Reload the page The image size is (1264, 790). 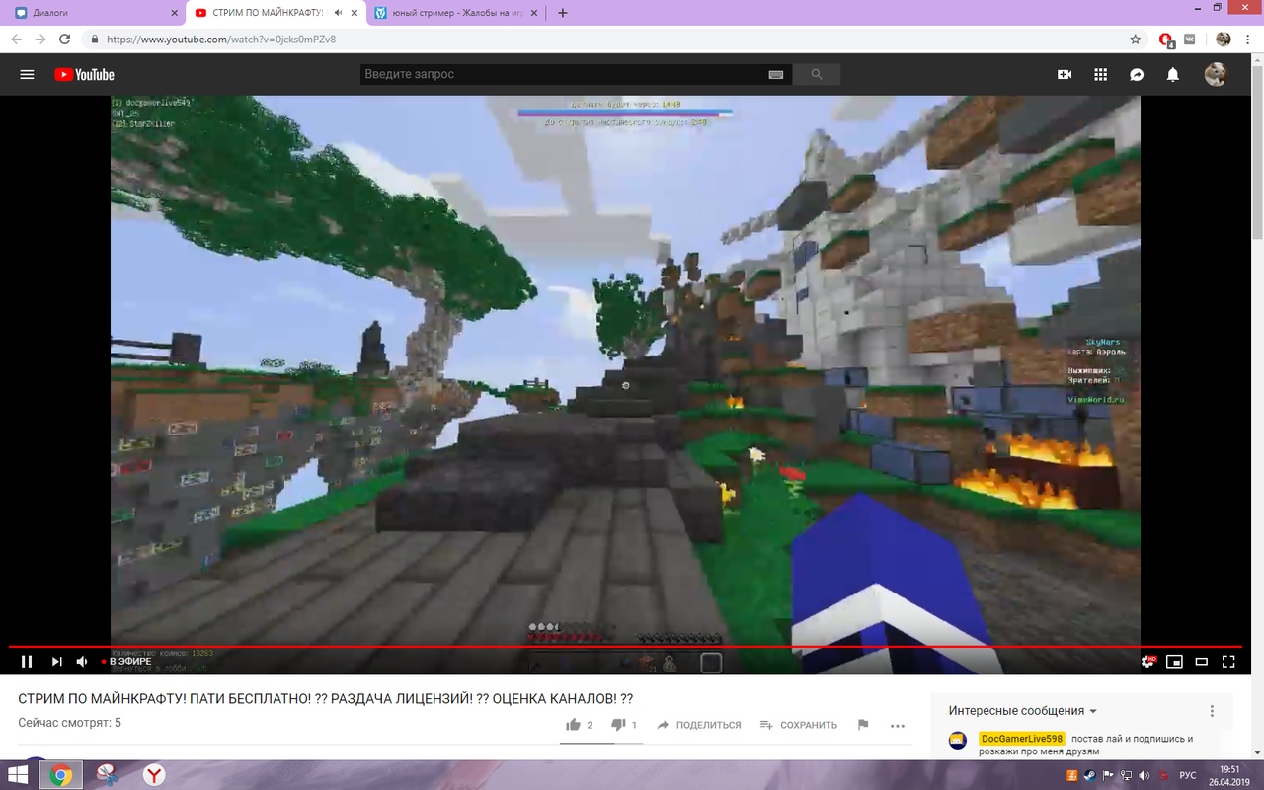65,39
